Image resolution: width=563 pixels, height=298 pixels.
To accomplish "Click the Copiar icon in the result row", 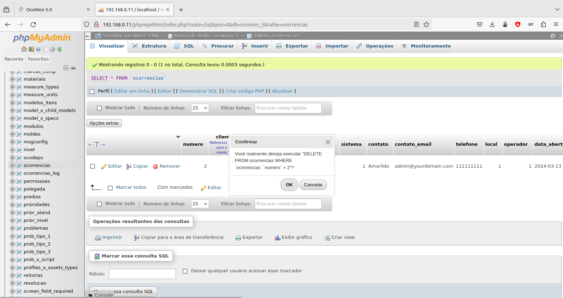I will point(129,166).
